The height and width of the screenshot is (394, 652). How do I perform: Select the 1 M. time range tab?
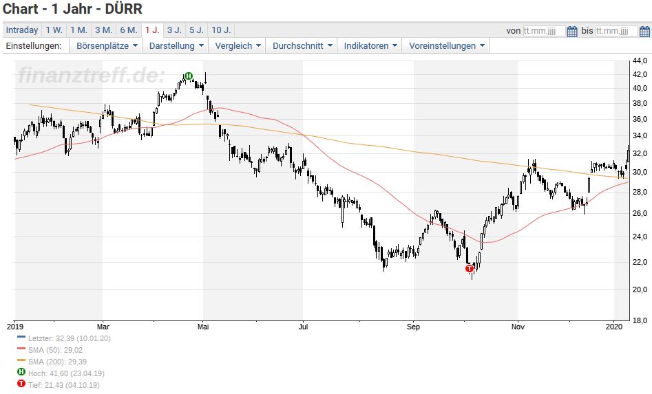[x=78, y=30]
